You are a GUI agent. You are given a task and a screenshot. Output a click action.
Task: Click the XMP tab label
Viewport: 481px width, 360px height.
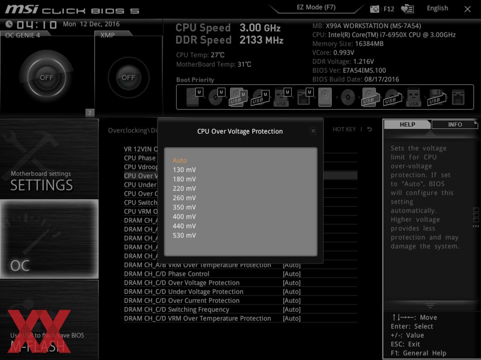point(108,35)
